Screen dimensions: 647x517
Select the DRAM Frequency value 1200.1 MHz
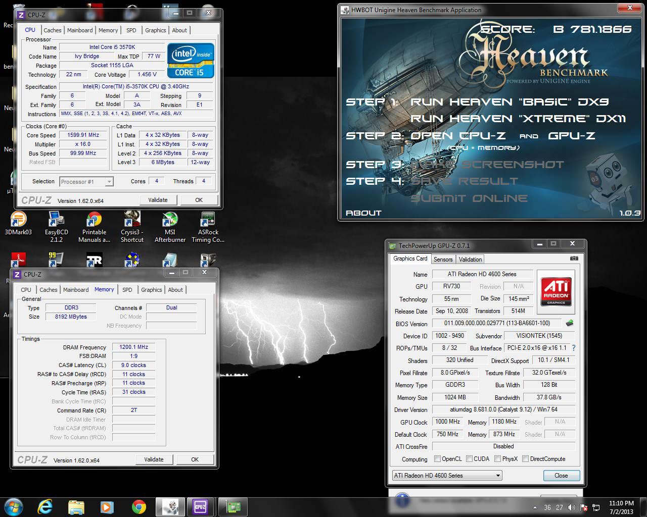pyautogui.click(x=133, y=347)
